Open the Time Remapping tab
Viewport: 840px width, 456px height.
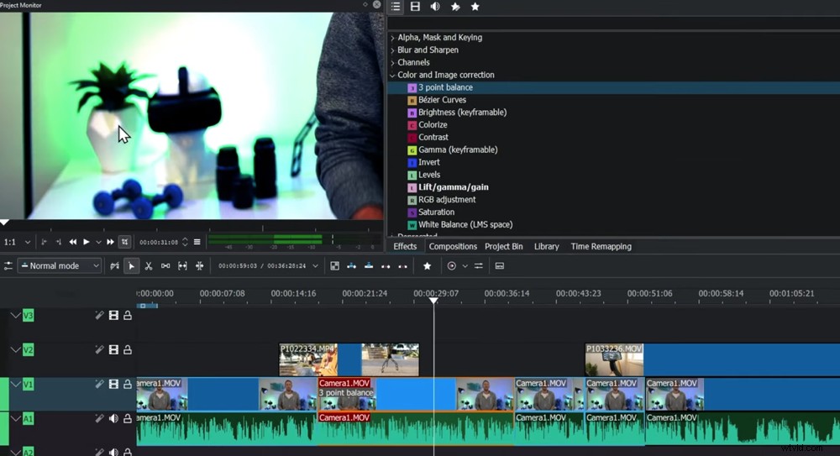[601, 247]
